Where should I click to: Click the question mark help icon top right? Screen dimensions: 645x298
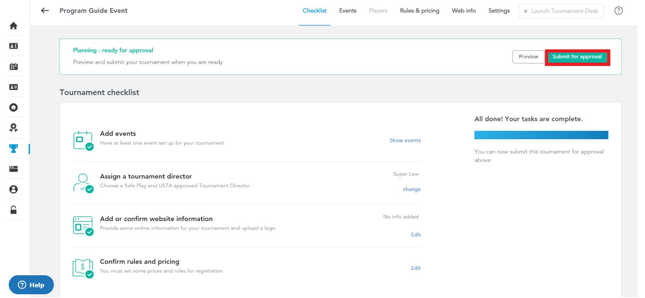click(x=618, y=11)
